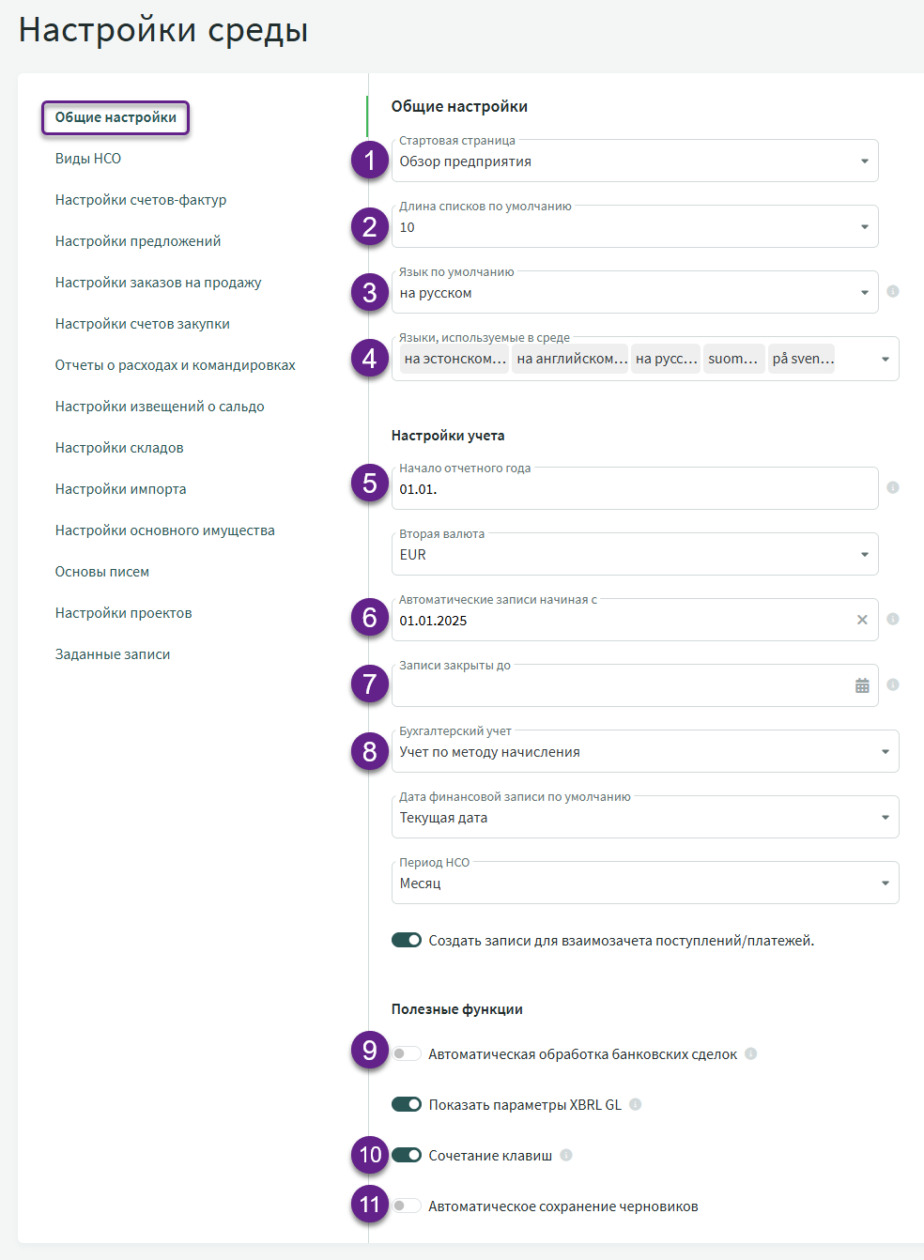
Task: Click info icon beside XBRL GL parameters
Action: click(636, 1105)
